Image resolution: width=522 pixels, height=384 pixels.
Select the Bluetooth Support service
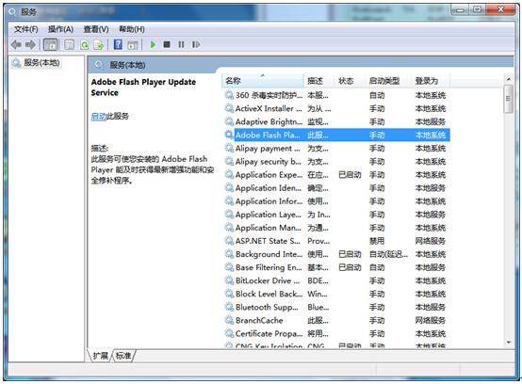click(336, 307)
